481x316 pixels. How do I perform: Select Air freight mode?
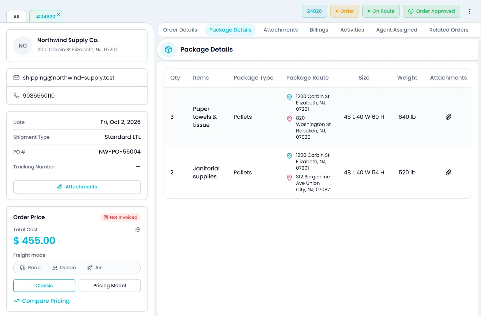94,267
